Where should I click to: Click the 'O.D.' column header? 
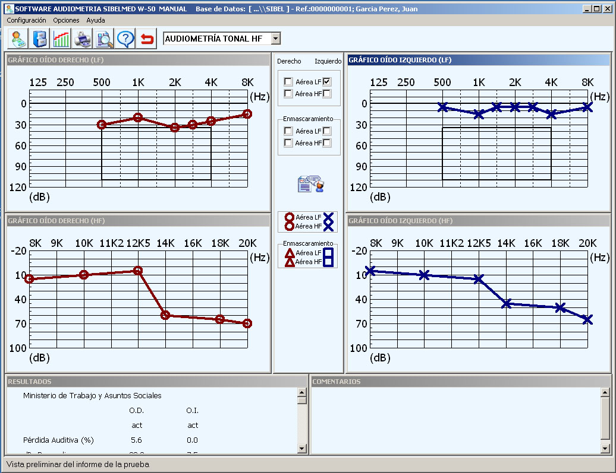pos(136,410)
